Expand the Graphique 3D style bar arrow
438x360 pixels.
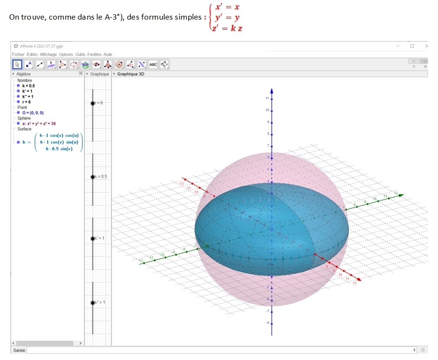pyautogui.click(x=114, y=74)
